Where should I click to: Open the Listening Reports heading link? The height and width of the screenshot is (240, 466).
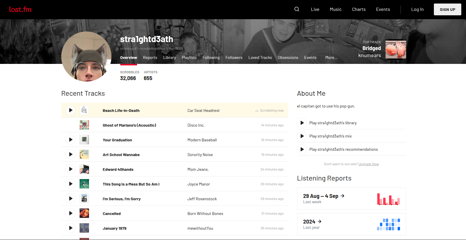pyautogui.click(x=324, y=178)
